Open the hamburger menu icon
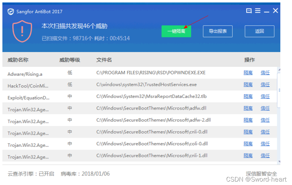 tap(258, 11)
